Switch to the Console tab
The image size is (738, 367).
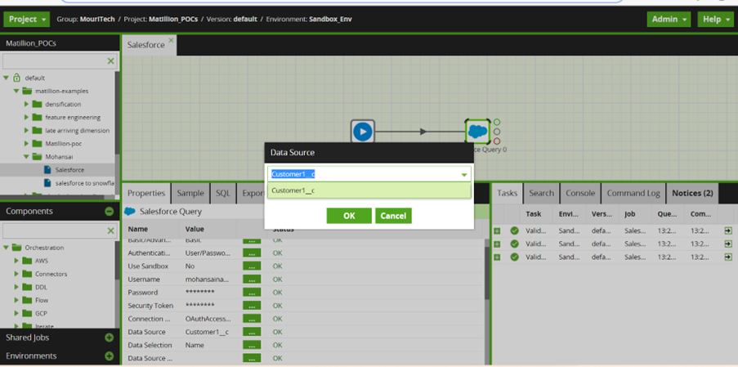pos(580,193)
